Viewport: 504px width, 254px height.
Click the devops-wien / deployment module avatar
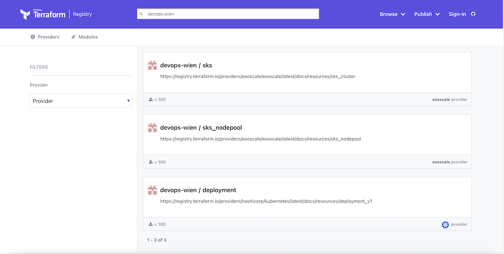pos(152,190)
